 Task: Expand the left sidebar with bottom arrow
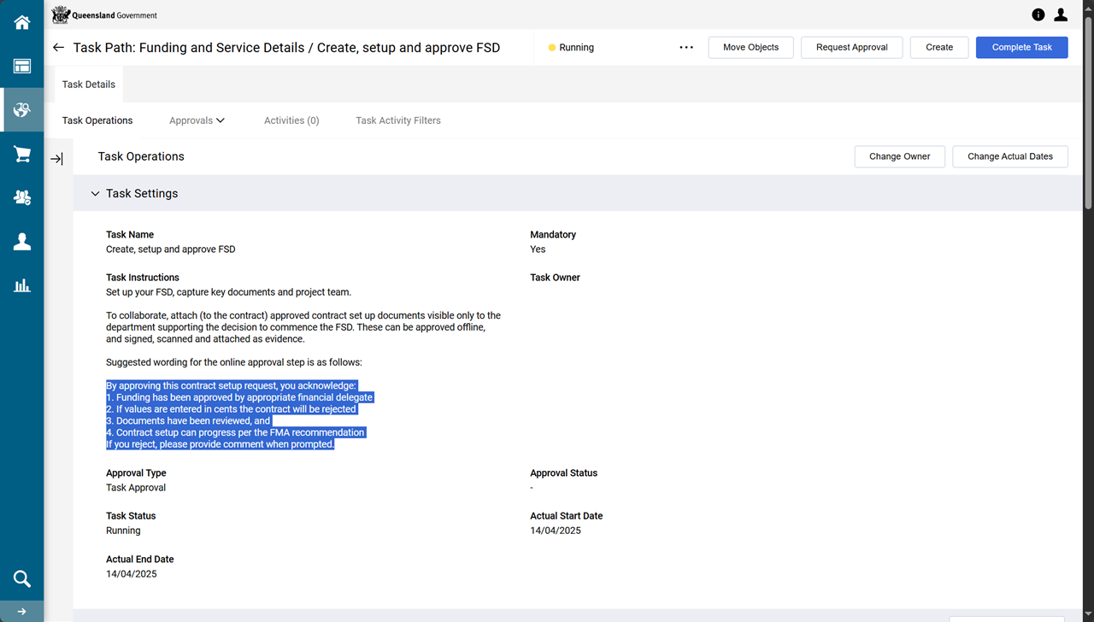[x=22, y=612]
